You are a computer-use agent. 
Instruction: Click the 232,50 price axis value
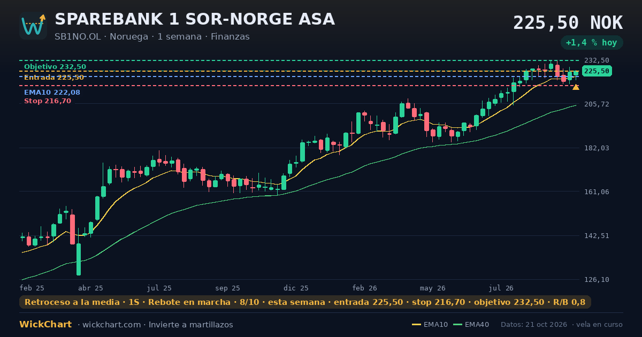pyautogui.click(x=597, y=60)
